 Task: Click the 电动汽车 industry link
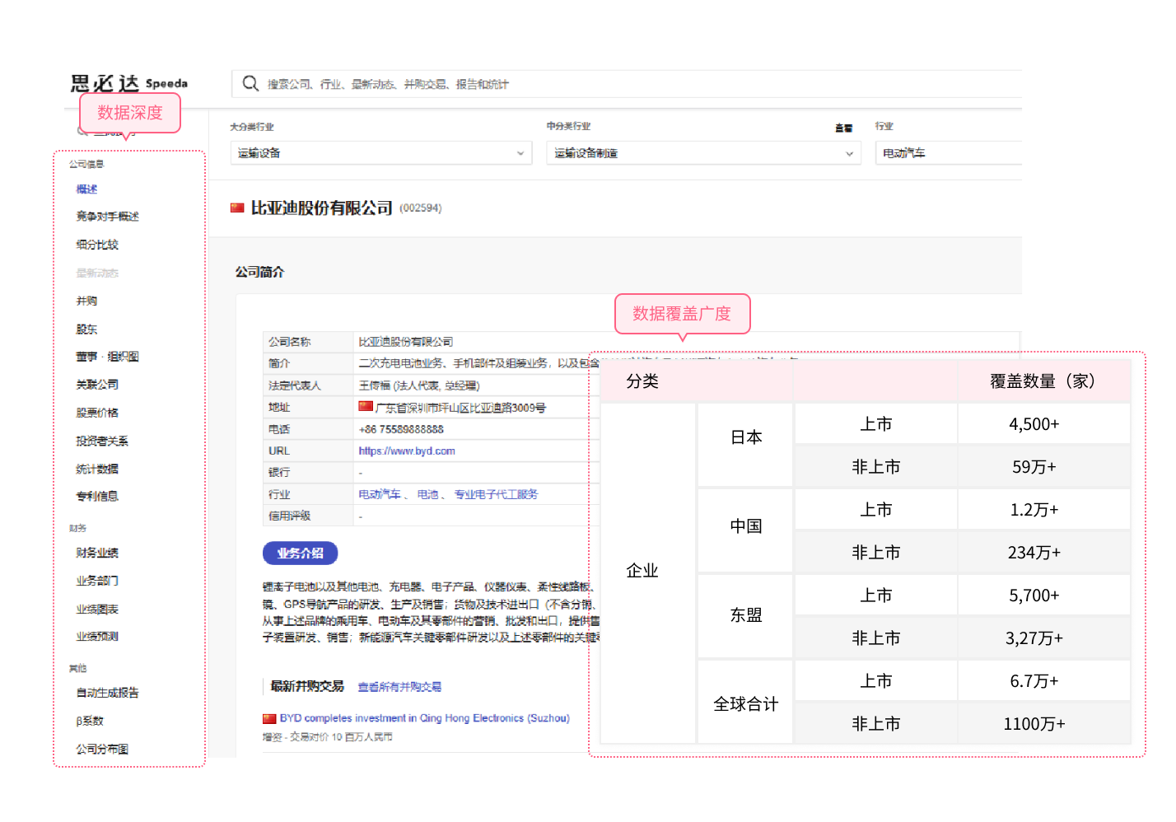coord(380,494)
